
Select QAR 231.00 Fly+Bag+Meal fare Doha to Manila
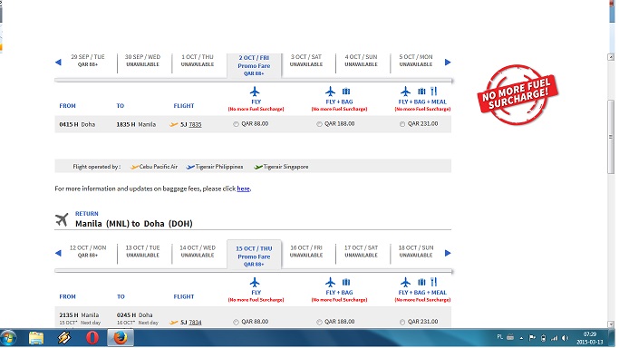[402, 124]
